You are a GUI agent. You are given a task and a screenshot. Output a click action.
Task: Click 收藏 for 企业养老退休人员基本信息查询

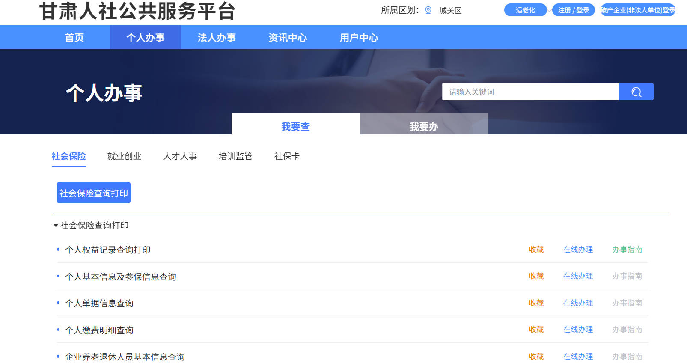pyautogui.click(x=536, y=357)
